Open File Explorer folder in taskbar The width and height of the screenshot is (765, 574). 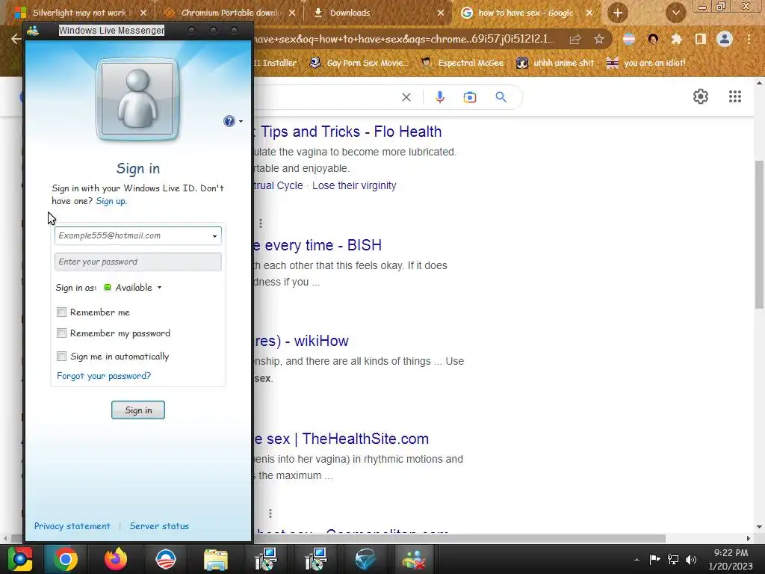coord(216,559)
